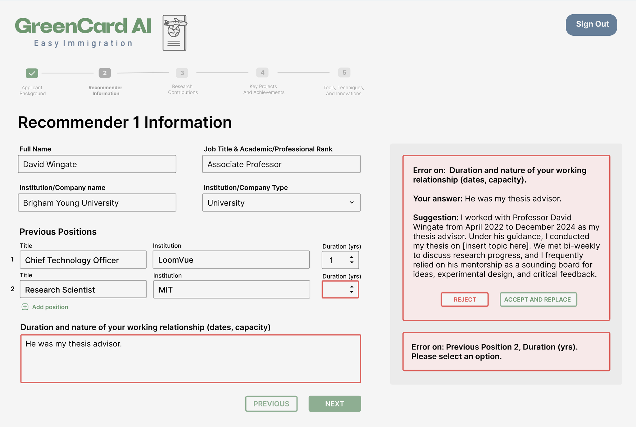This screenshot has height=427, width=636.
Task: Decrement Duration for position 1
Action: pyautogui.click(x=352, y=263)
